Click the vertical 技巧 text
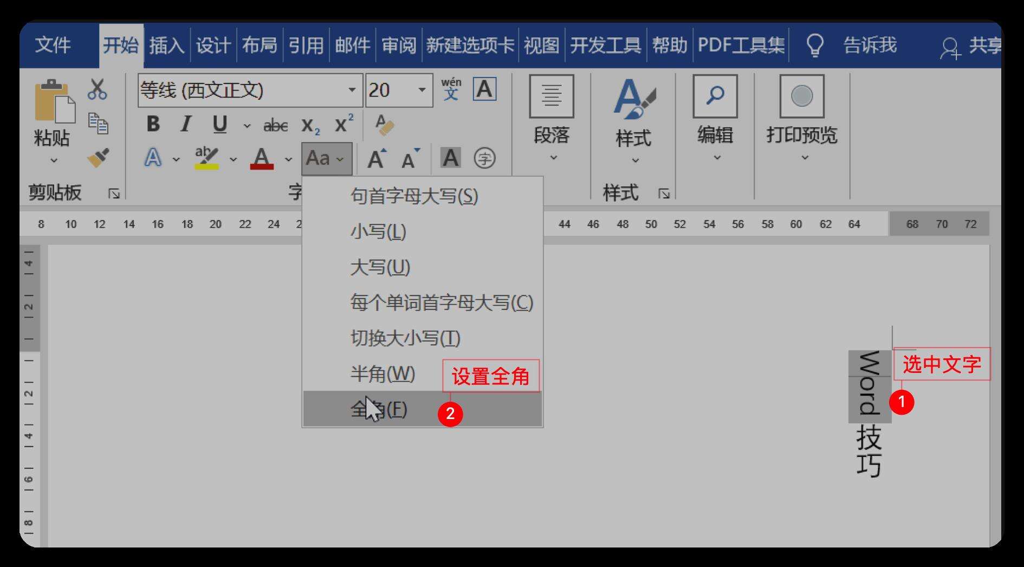This screenshot has height=567, width=1024. click(869, 452)
